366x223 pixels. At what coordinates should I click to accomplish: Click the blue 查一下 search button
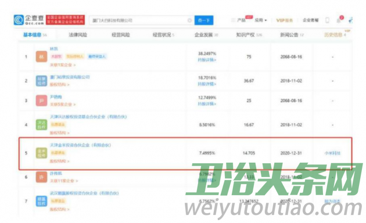tap(204, 20)
